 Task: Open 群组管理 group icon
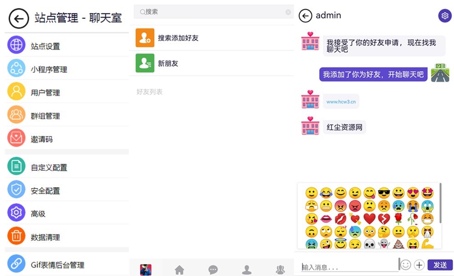coord(16,115)
